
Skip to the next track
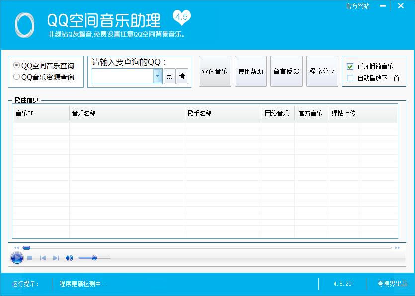tap(56, 258)
